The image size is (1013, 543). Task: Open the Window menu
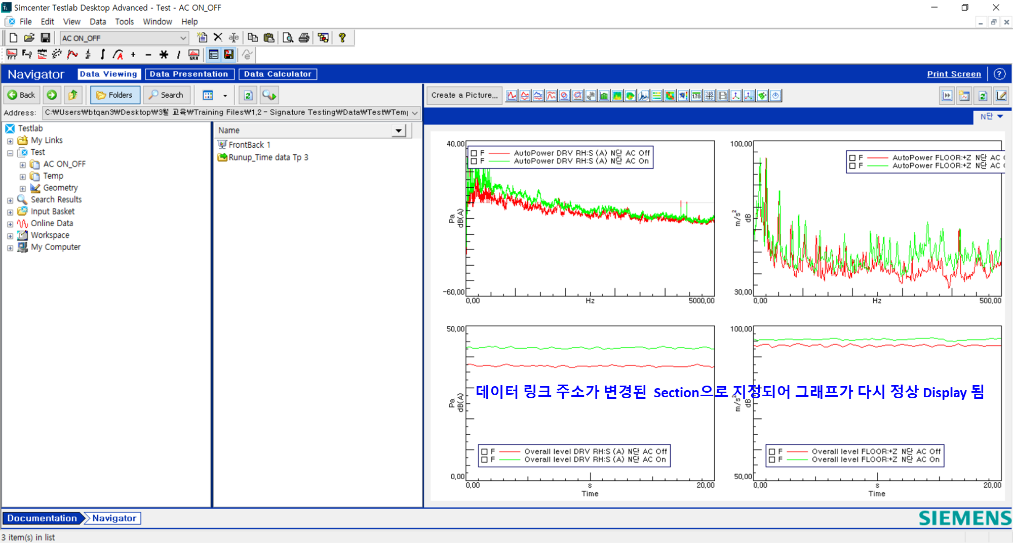[158, 21]
